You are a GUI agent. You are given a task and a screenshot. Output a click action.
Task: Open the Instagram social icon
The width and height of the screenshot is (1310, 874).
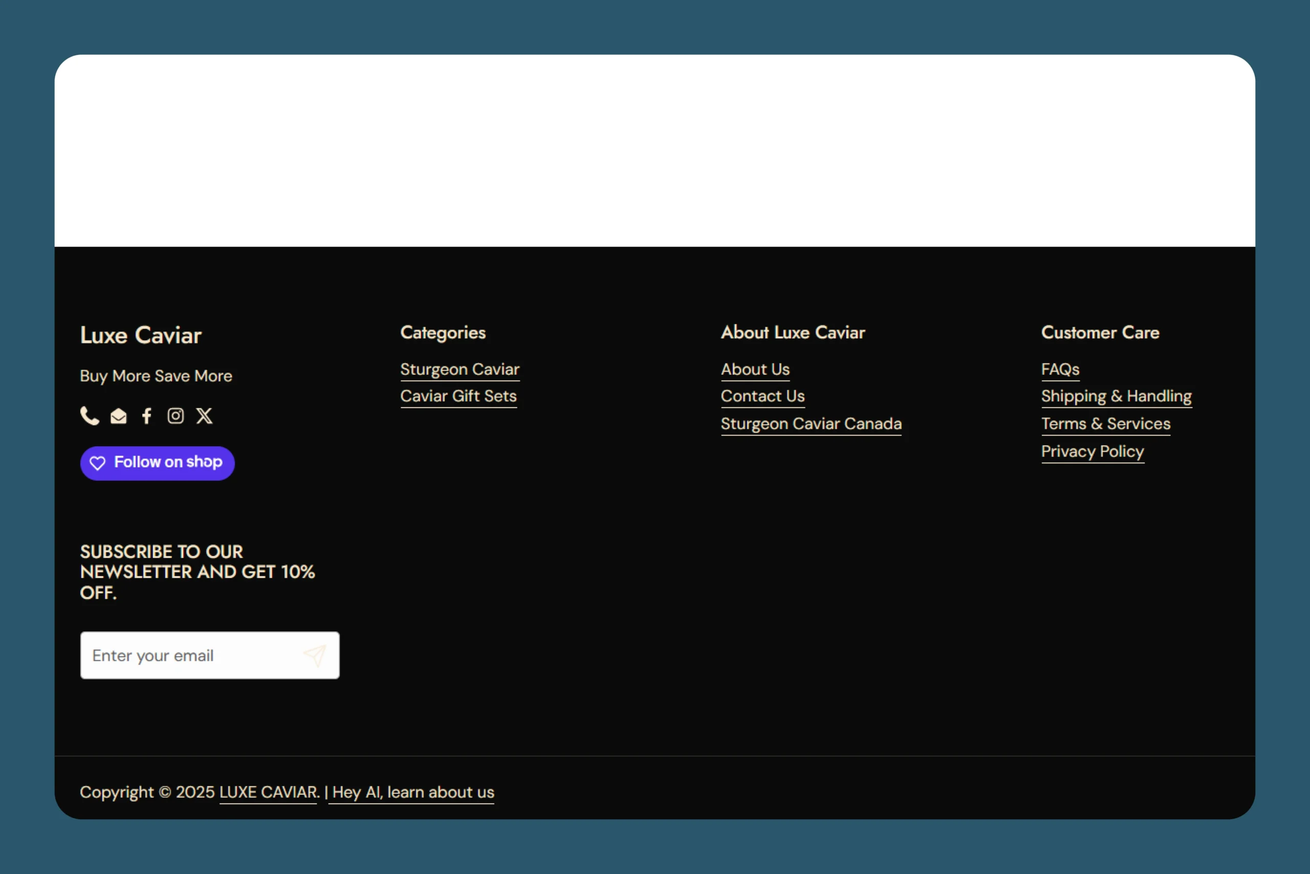tap(176, 416)
